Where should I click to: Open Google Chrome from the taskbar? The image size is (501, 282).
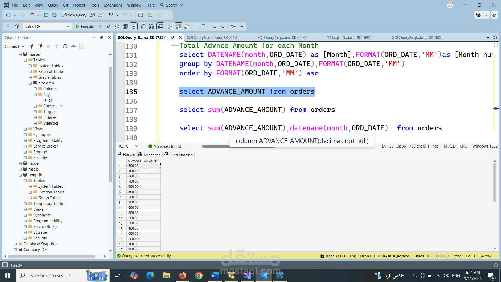point(199,275)
